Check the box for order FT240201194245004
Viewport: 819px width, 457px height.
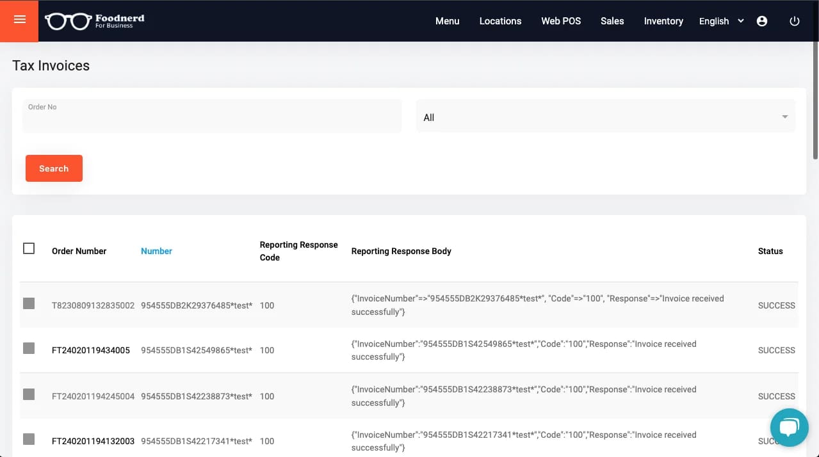pyautogui.click(x=29, y=394)
